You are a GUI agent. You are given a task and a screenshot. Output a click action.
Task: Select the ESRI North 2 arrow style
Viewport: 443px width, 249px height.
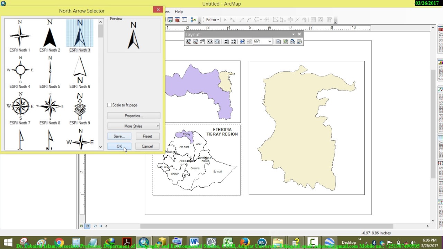[x=49, y=36]
